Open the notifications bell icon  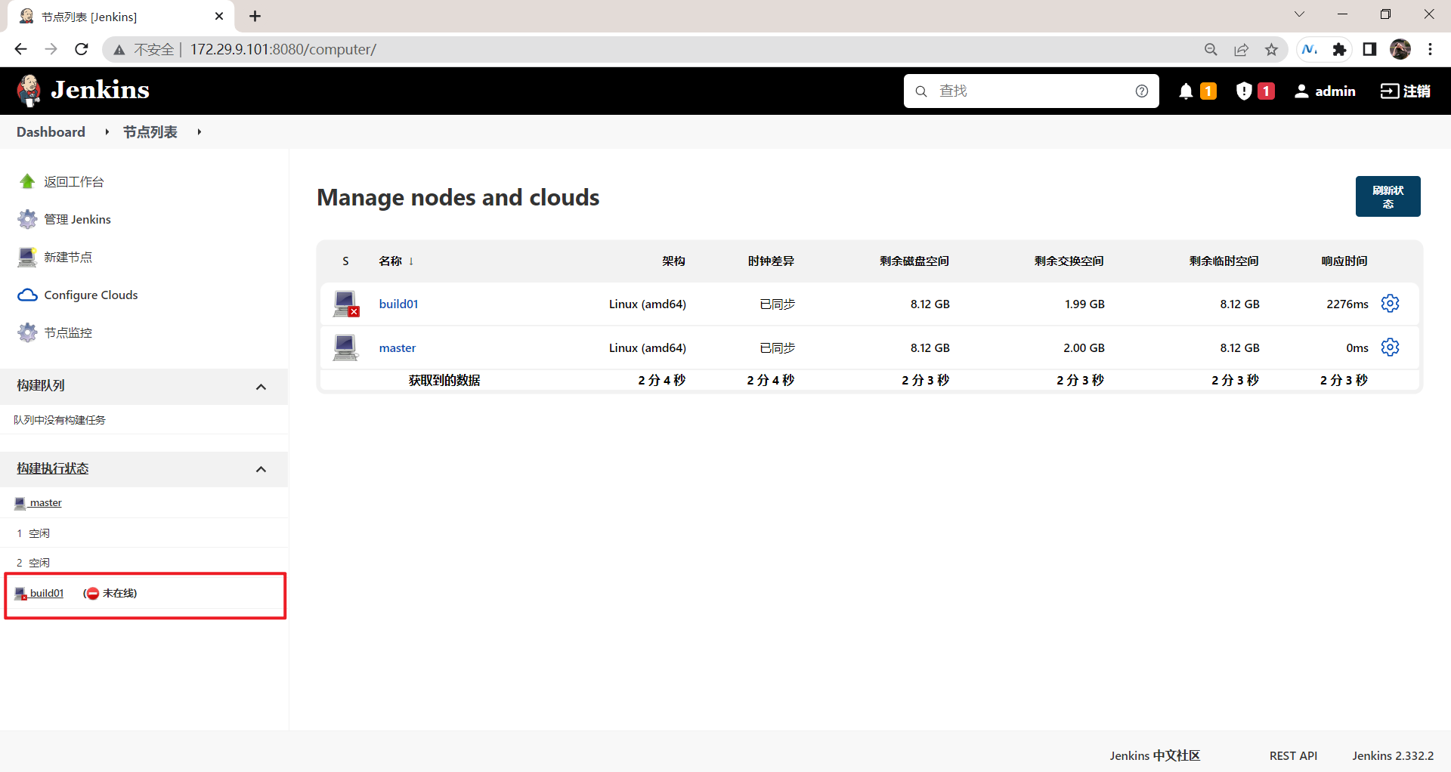(1186, 91)
